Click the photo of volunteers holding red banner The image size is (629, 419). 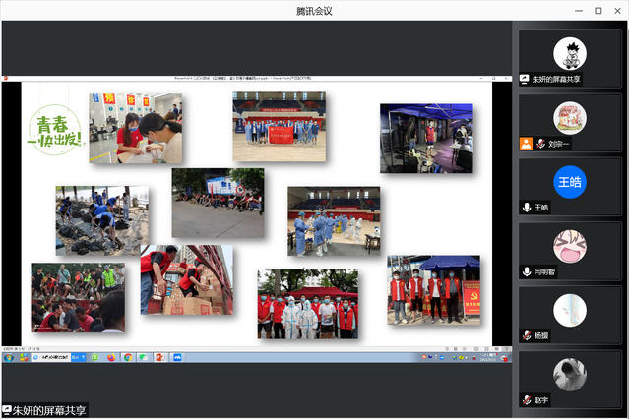point(279,127)
